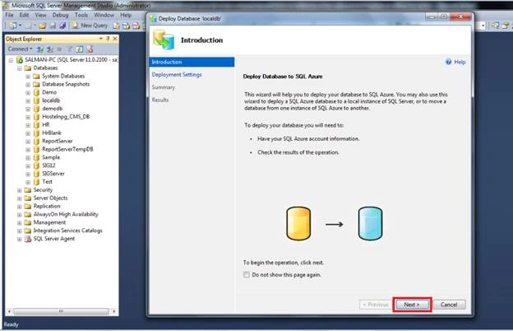Viewport: 513px width, 331px height.
Task: Select Integration Services Catalogs folder
Action: [x=67, y=231]
